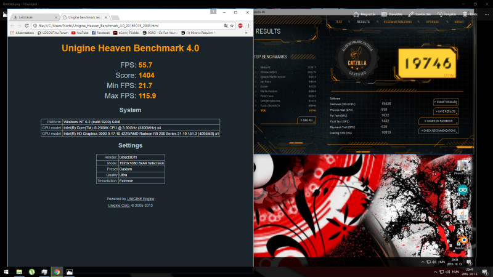
Task: Open the LOGOUT.hu Fórum bookmark
Action: [53, 33]
